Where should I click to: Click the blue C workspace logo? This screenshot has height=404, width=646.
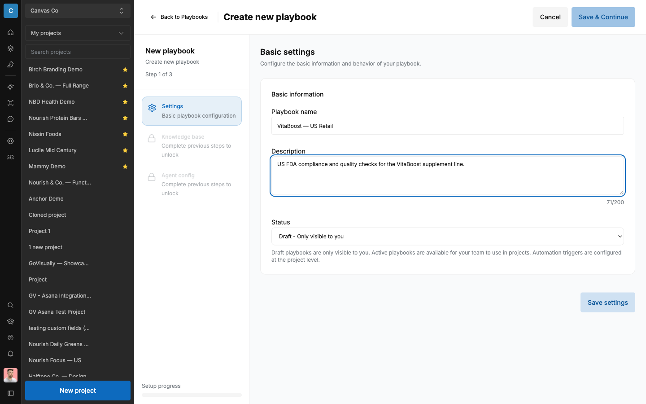point(11,11)
